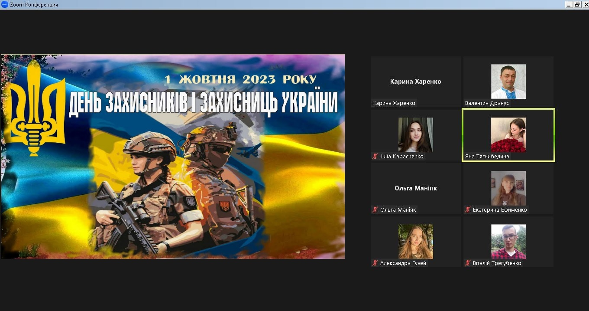Click name label Александра Гузей
589x311 pixels.
[403, 263]
